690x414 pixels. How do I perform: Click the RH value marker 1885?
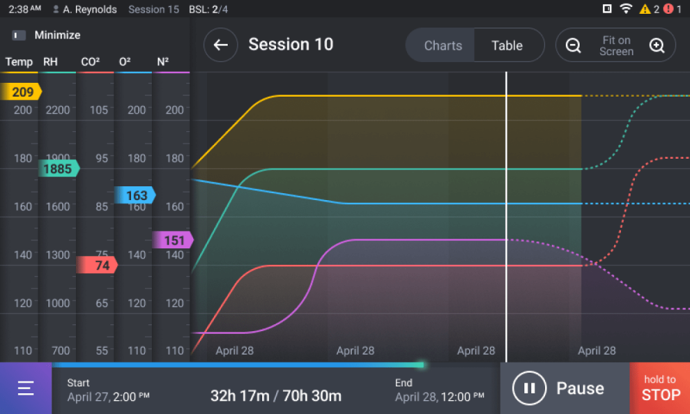tap(59, 168)
